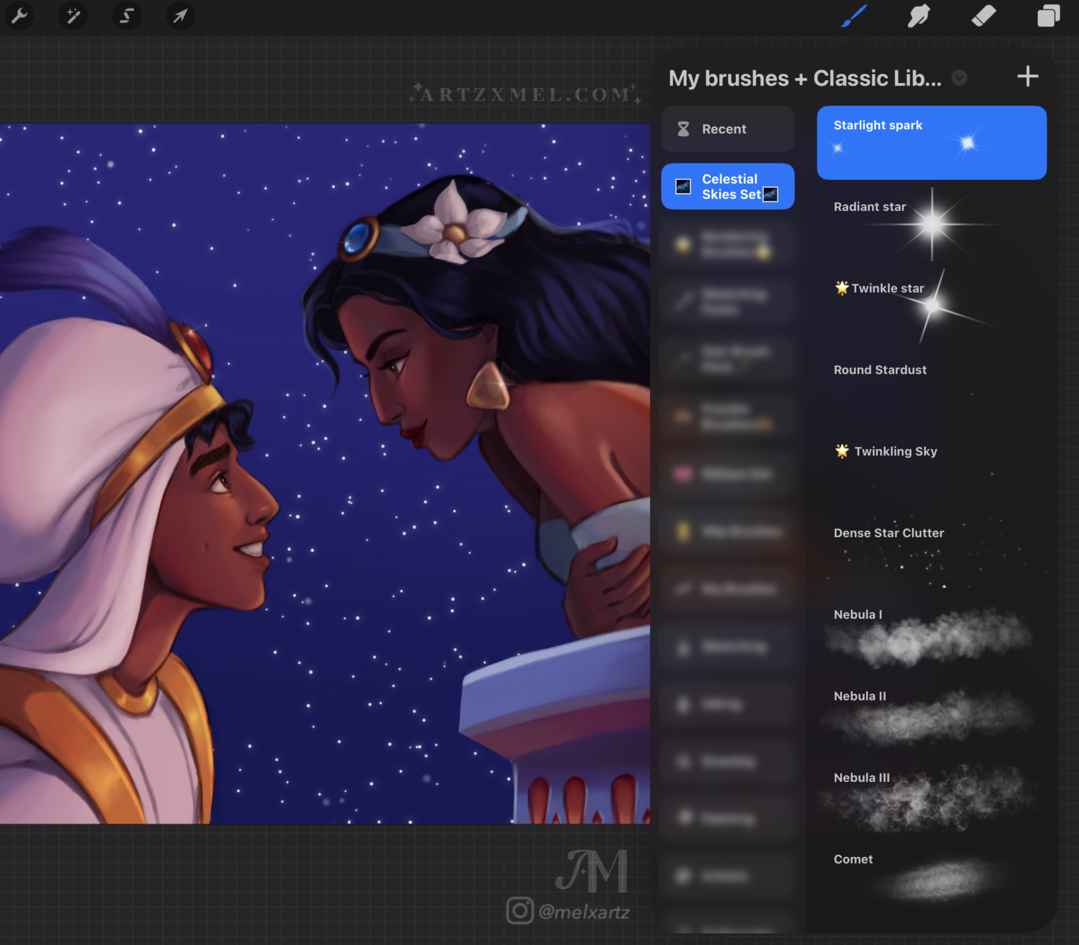Select the Celestial Skies Set category
The height and width of the screenshot is (945, 1079).
pyautogui.click(x=727, y=187)
